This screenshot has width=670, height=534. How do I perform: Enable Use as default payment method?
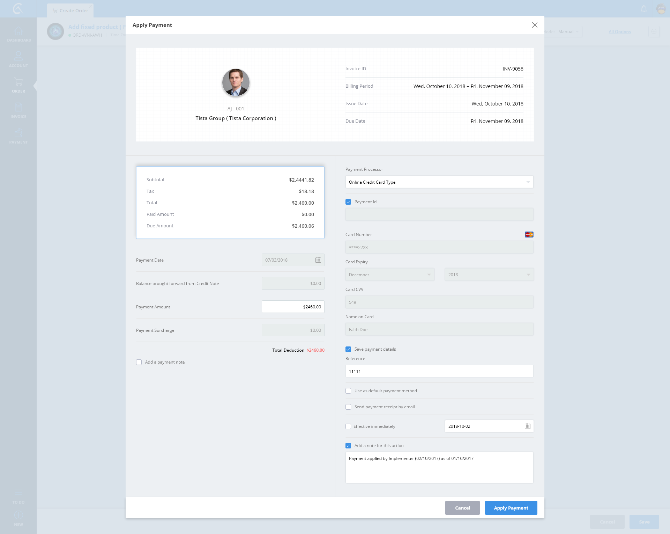[348, 391]
